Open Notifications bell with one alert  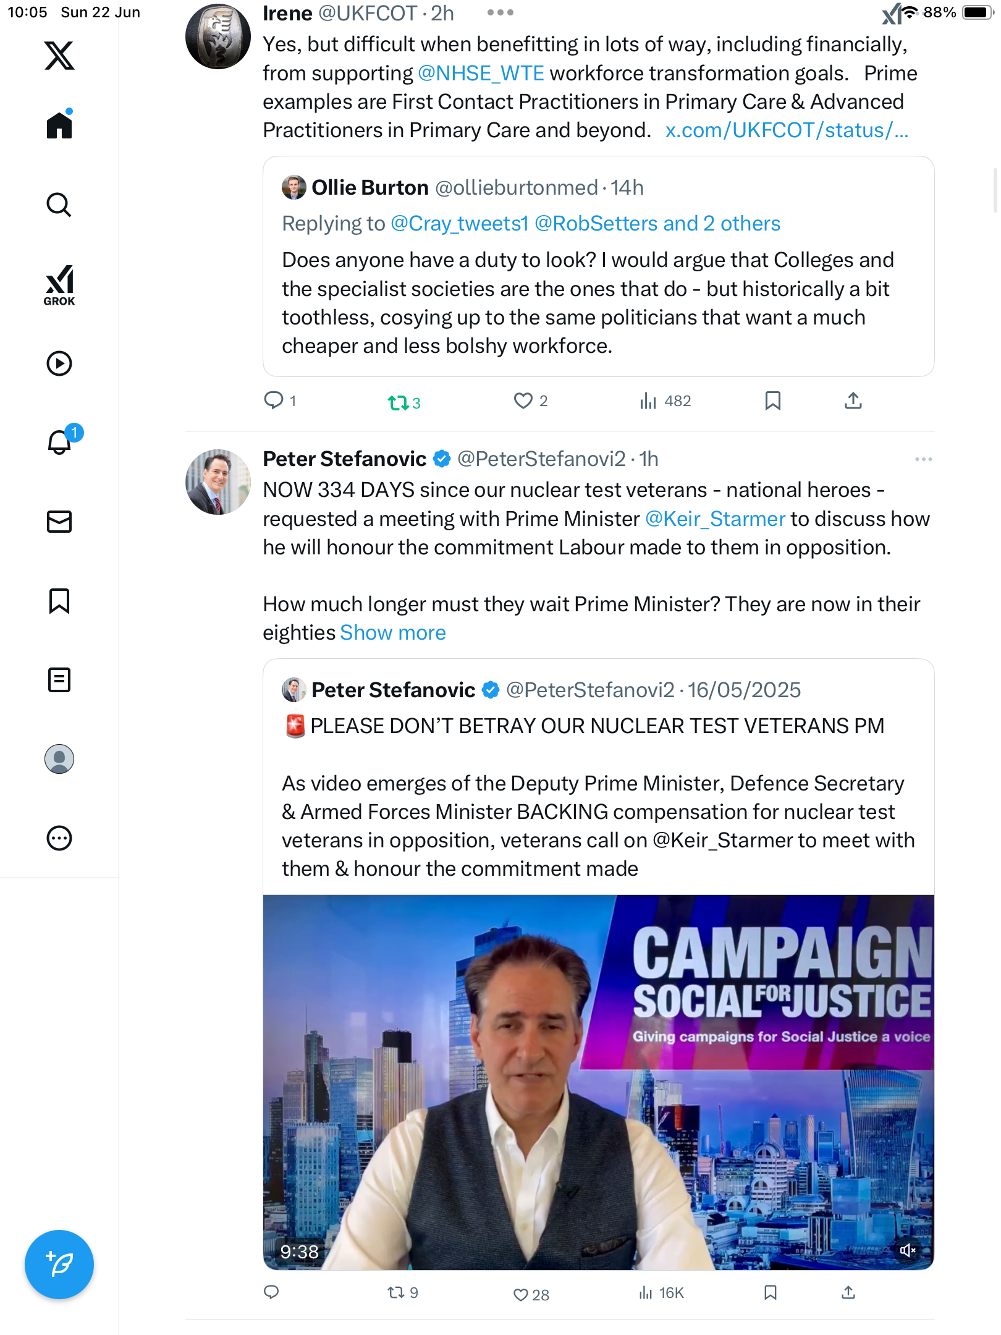click(x=61, y=441)
